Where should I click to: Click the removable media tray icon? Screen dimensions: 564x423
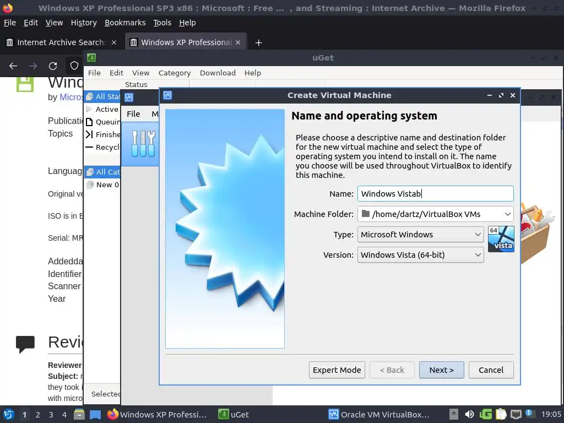[x=454, y=414]
